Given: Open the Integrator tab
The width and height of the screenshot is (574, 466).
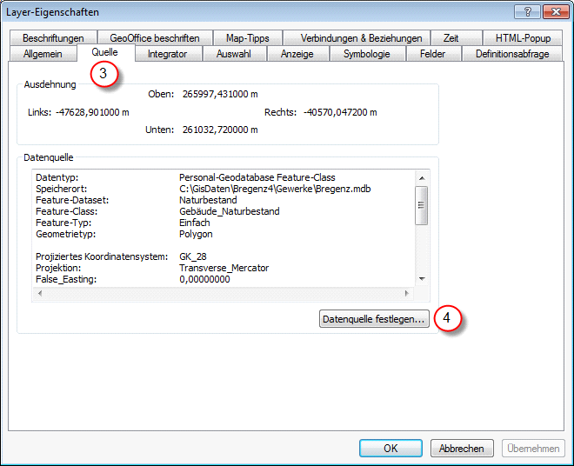Looking at the screenshot, I should click(x=167, y=54).
